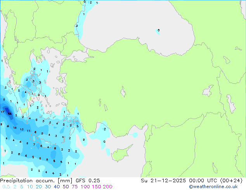Screen dimensions: 246x190
Task: Select the 20 mm legend value
Action: [x=39, y=187]
